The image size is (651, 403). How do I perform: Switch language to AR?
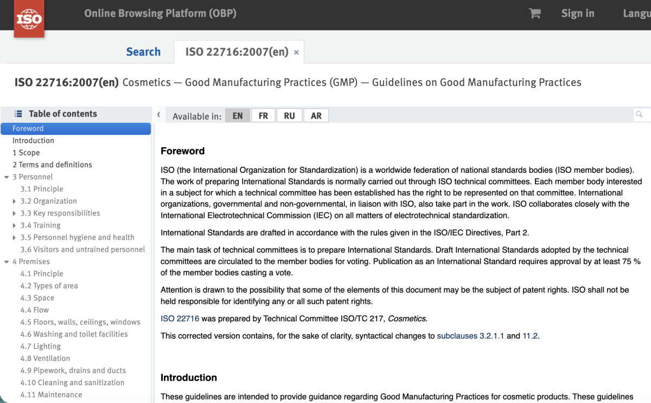pyautogui.click(x=316, y=116)
